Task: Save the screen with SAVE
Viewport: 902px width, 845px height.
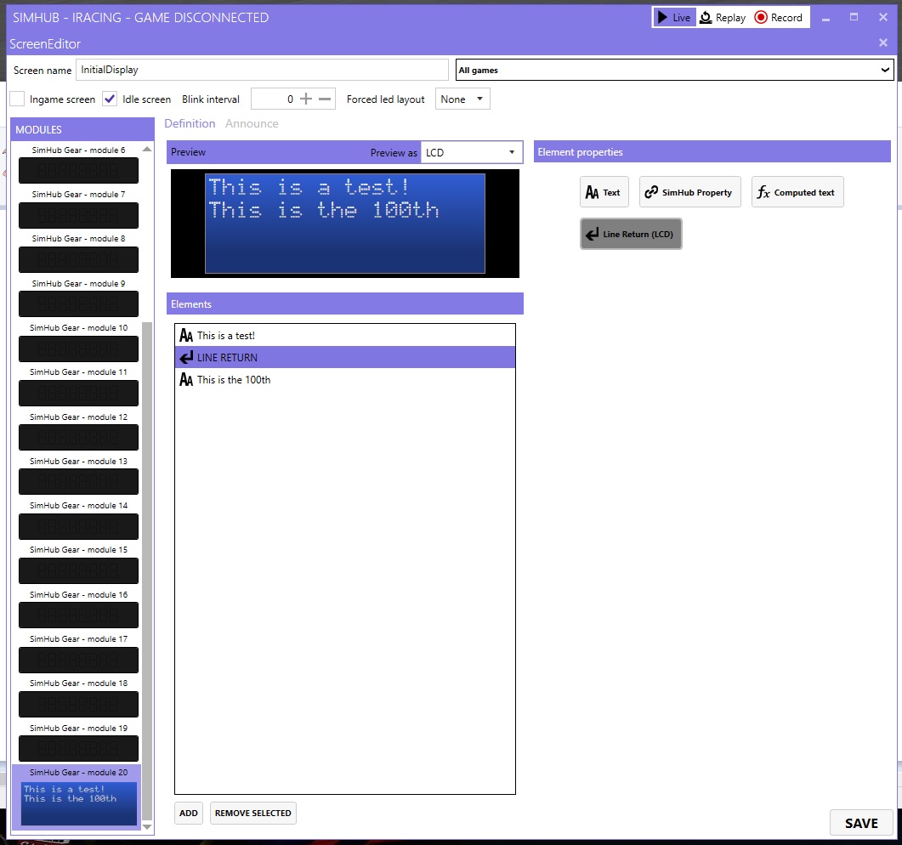Action: (x=861, y=823)
